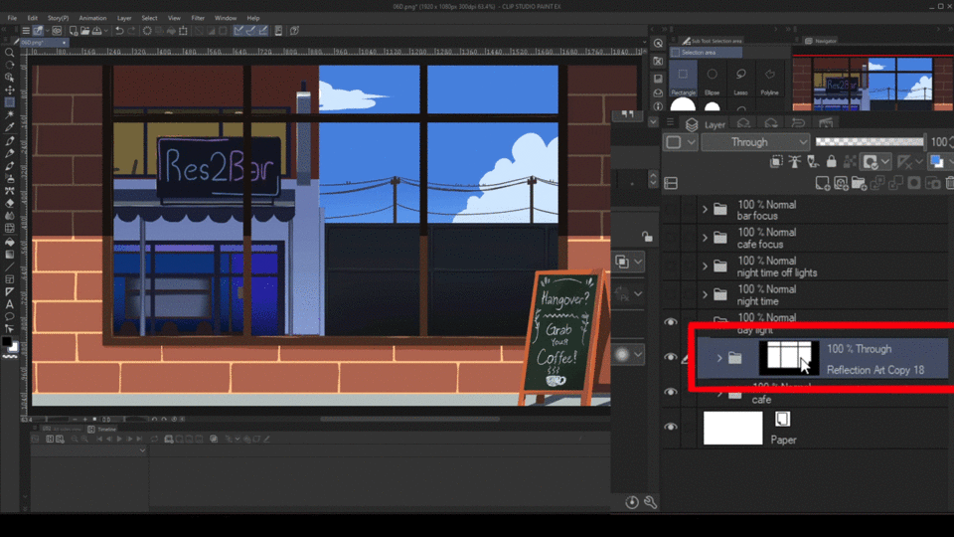Expand the bar focus folder

click(706, 210)
